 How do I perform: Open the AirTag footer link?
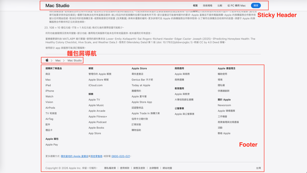(x=49, y=119)
